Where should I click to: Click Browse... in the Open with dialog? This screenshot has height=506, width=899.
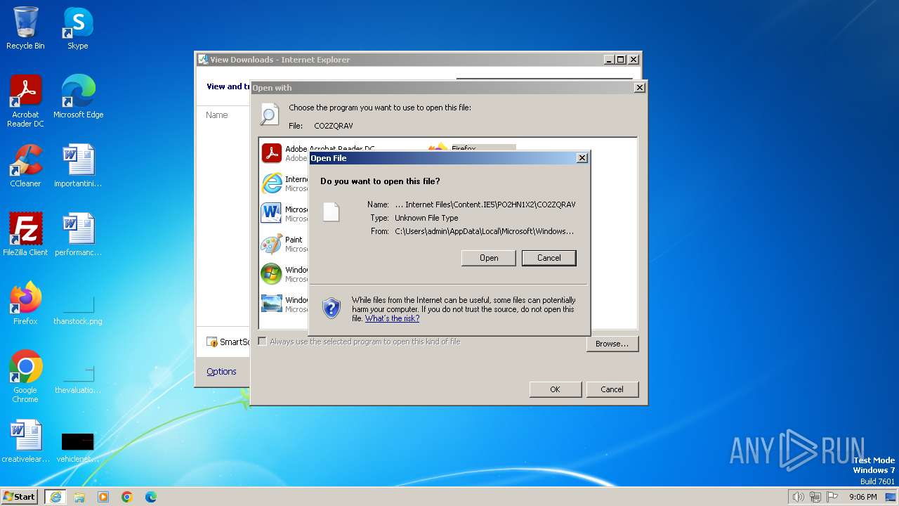click(612, 344)
